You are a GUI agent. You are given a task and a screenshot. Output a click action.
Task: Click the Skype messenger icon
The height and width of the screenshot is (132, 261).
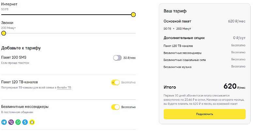pyautogui.click(x=25, y=122)
